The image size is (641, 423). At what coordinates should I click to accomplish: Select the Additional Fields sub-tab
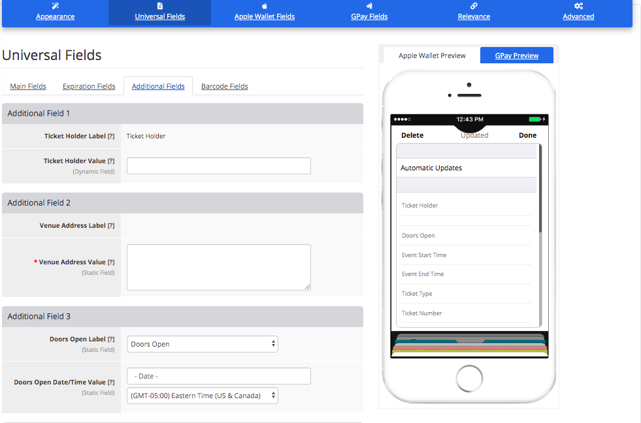click(158, 86)
